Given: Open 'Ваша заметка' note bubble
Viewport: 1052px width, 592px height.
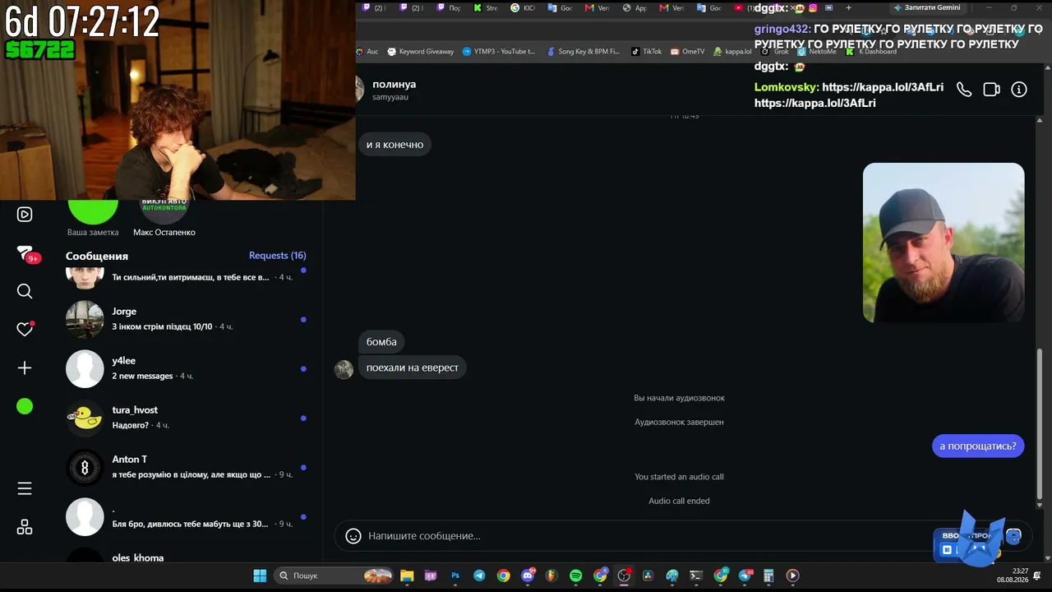Looking at the screenshot, I should click(x=93, y=218).
